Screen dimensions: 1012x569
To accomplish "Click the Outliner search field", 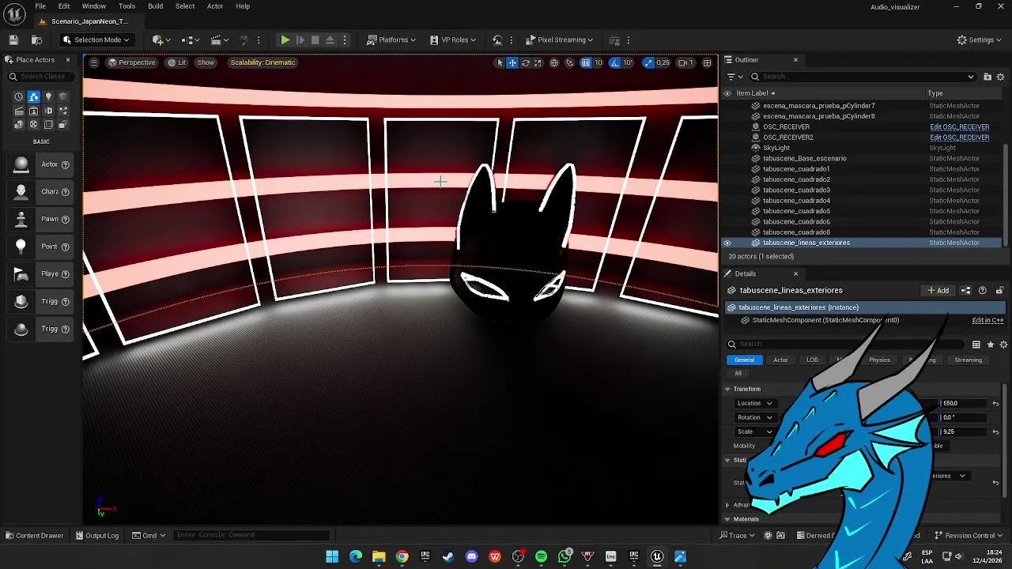I will 862,77.
